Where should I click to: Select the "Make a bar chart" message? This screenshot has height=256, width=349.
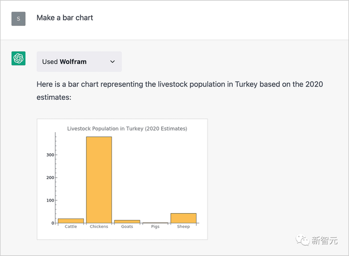point(65,18)
